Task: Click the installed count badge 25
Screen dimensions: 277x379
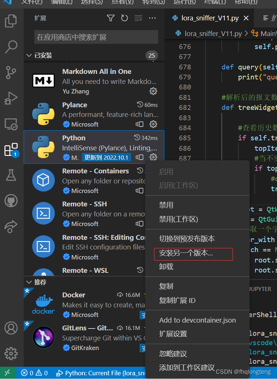Action: [151, 55]
